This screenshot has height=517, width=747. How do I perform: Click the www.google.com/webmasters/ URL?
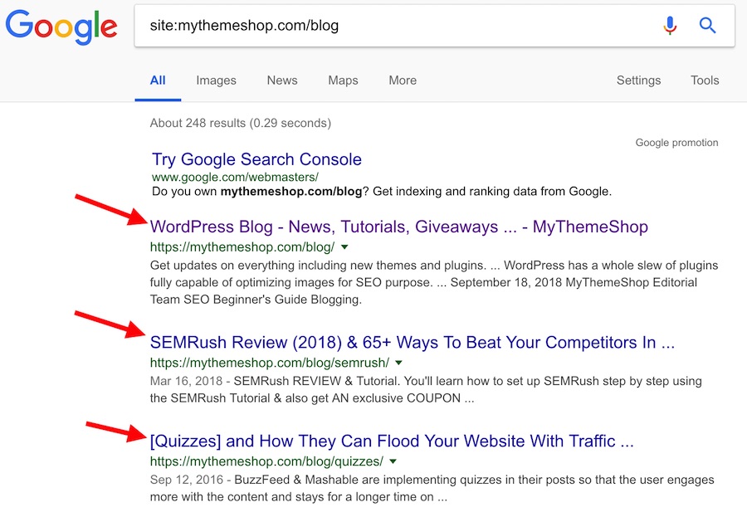click(235, 178)
